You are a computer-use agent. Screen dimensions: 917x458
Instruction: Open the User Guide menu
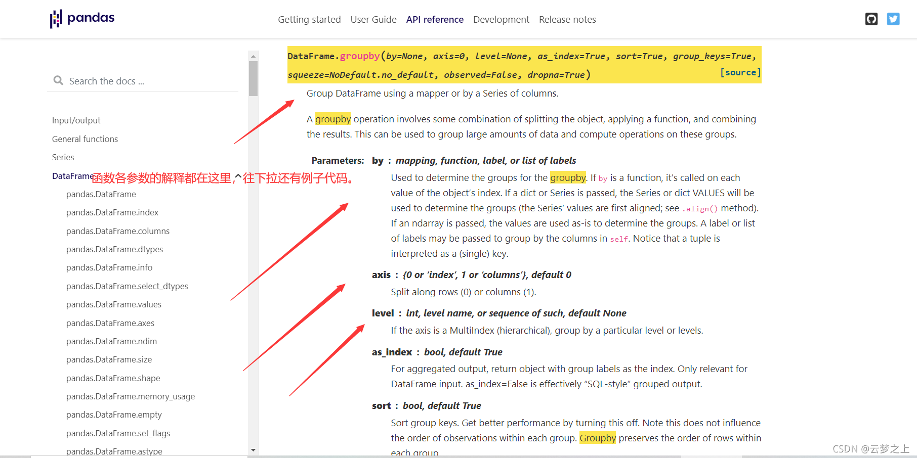coord(373,19)
